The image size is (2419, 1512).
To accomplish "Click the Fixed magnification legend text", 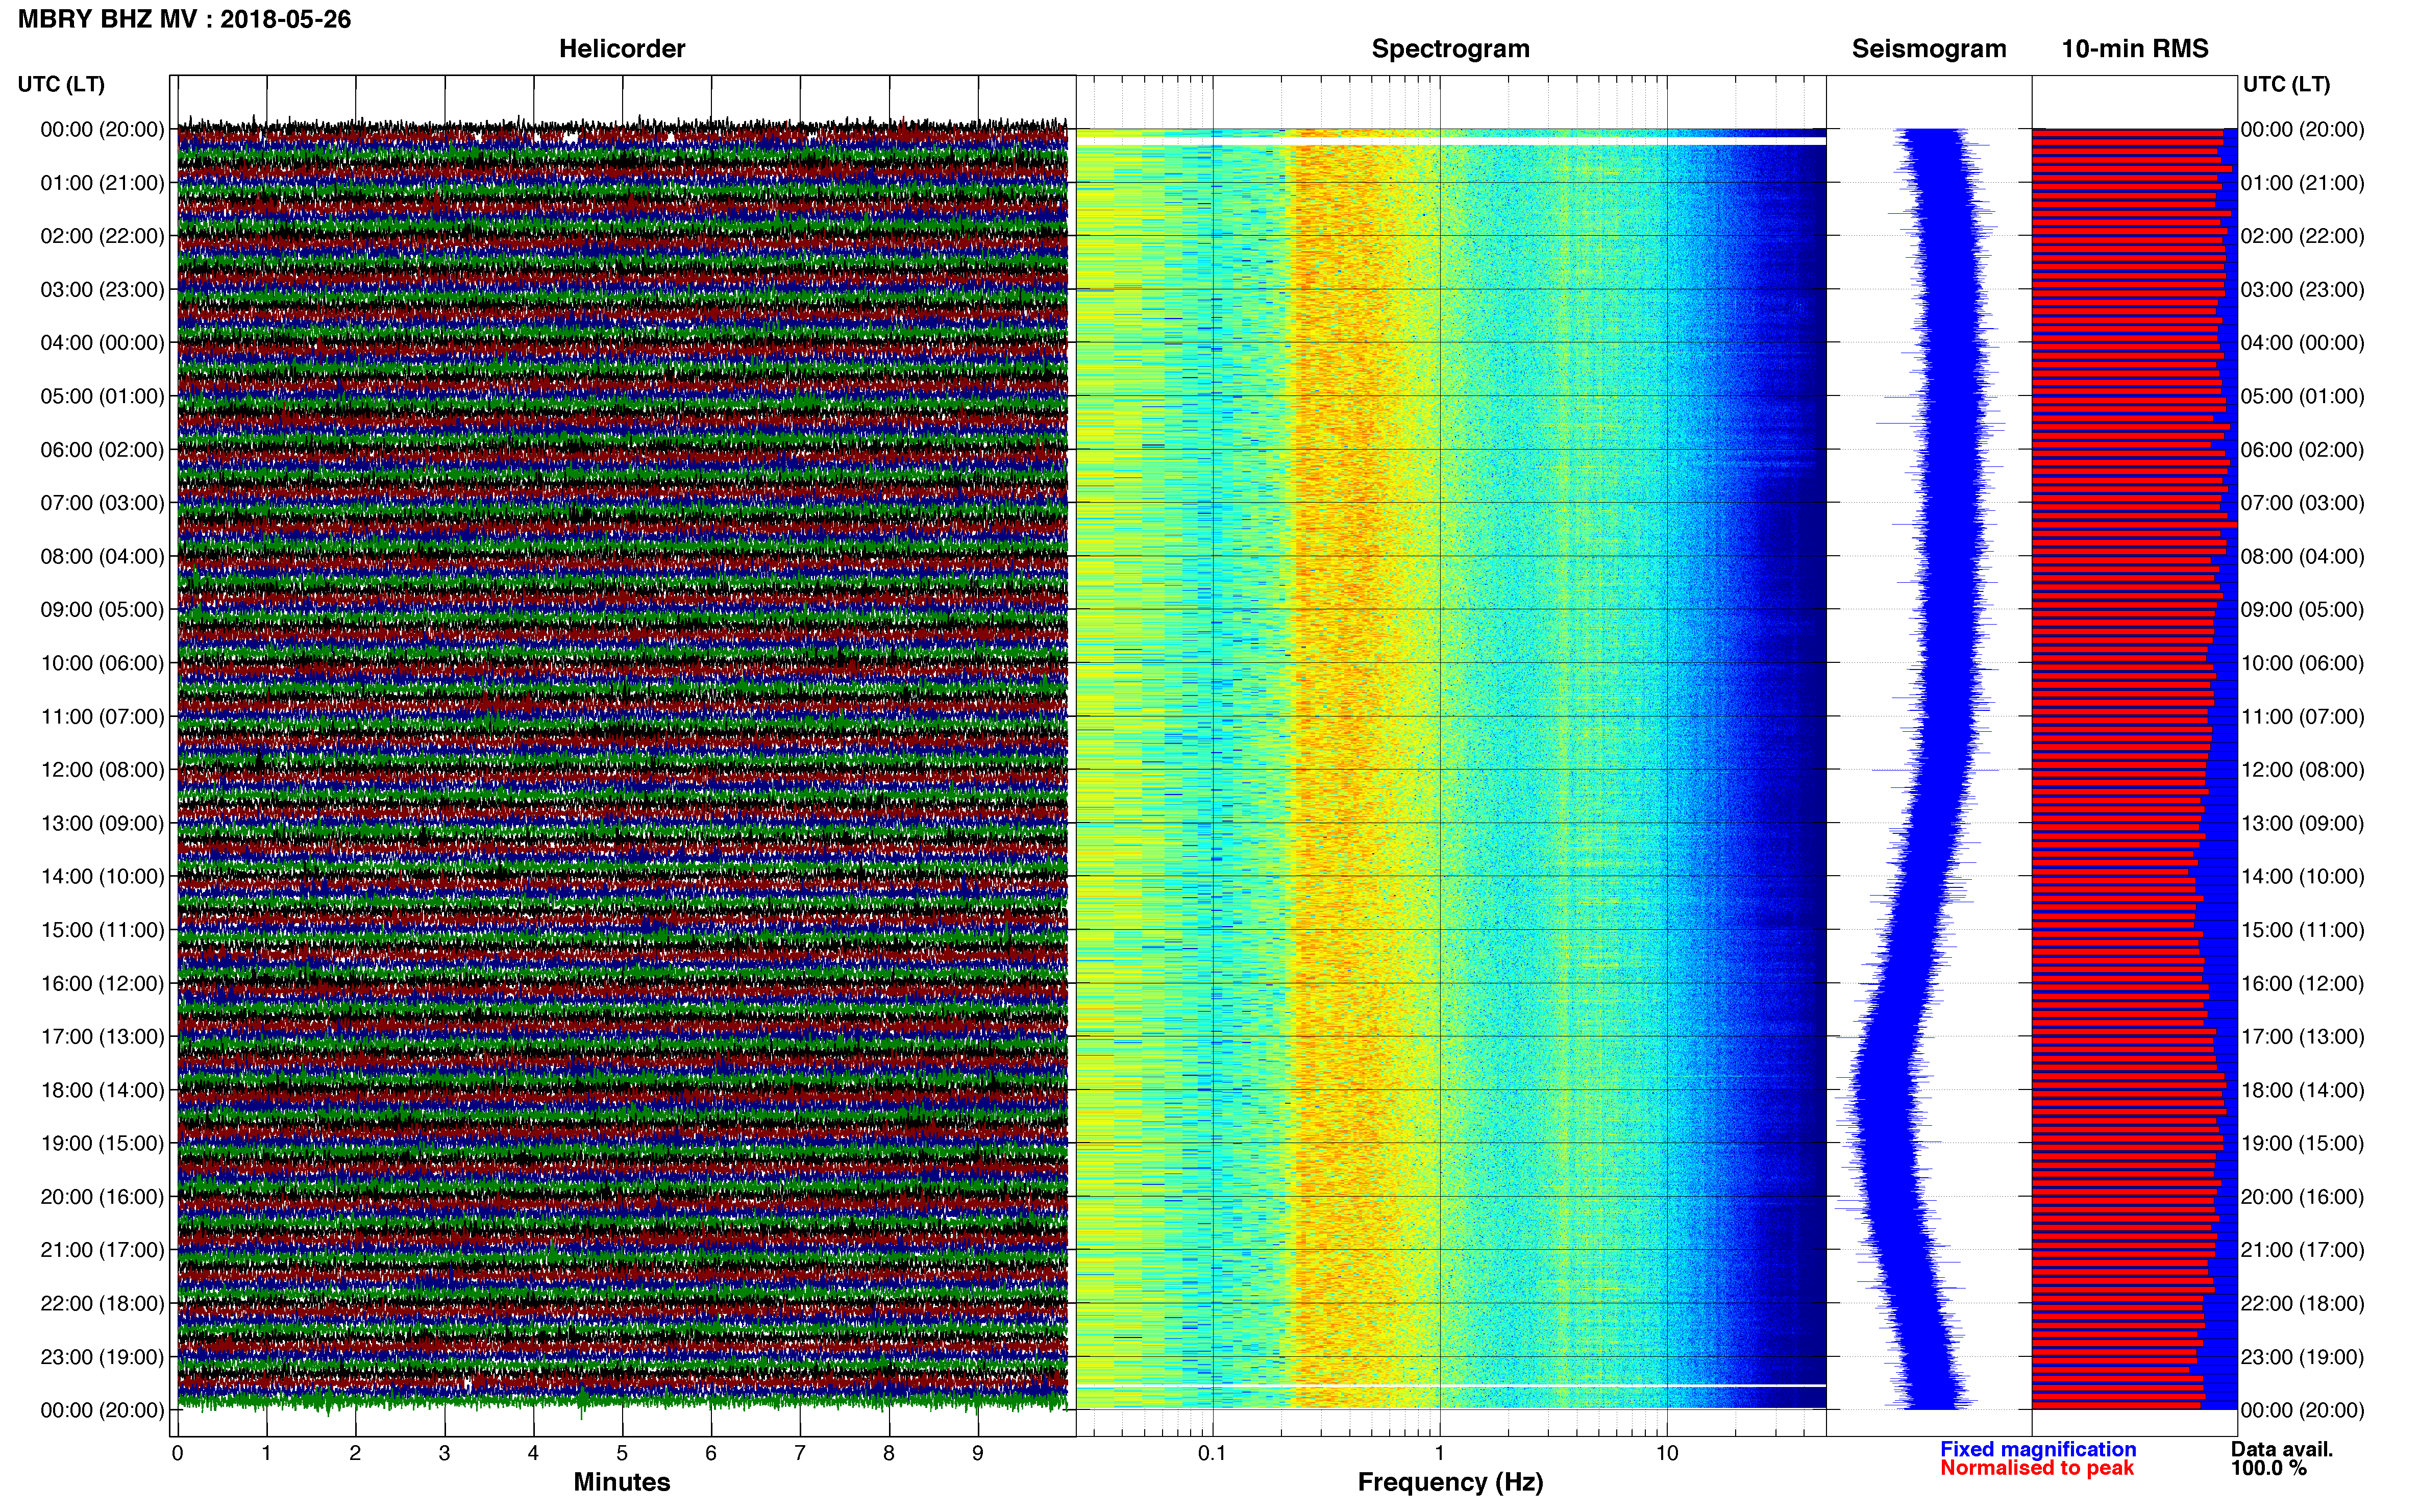I will (2038, 1449).
